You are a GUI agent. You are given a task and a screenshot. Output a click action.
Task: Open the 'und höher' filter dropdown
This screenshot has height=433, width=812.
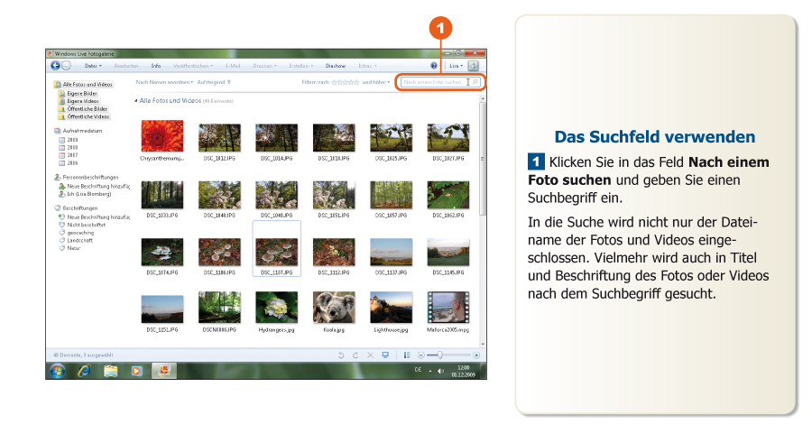(x=377, y=82)
